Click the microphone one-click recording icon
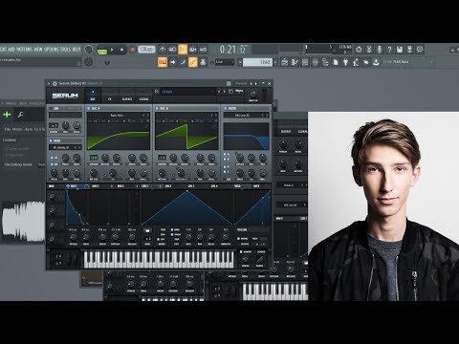 379,50
